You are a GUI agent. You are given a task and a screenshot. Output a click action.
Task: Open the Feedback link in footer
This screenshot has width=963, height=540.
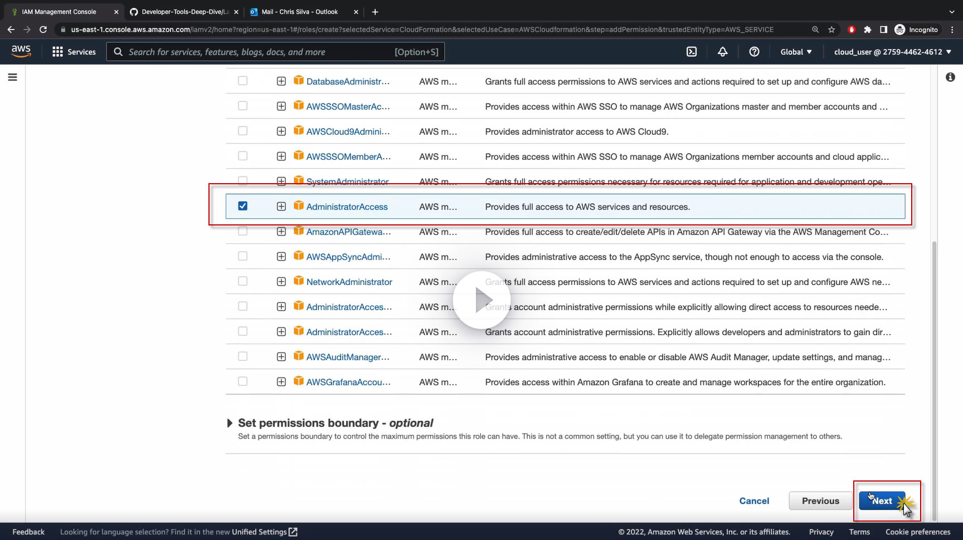pyautogui.click(x=28, y=532)
